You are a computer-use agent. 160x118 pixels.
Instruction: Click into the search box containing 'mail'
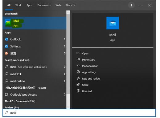79,113
